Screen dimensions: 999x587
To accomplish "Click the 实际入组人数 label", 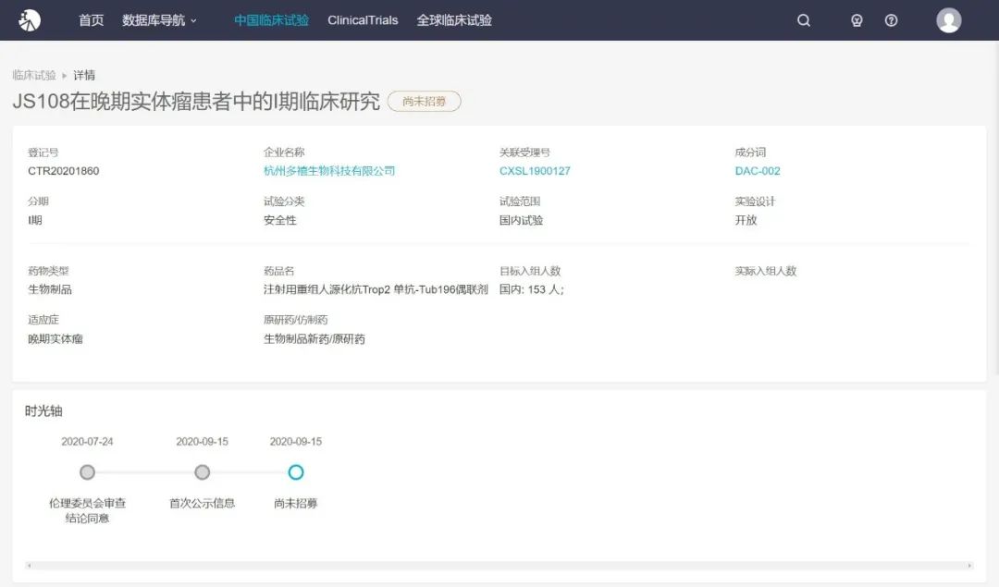I will coord(765,271).
